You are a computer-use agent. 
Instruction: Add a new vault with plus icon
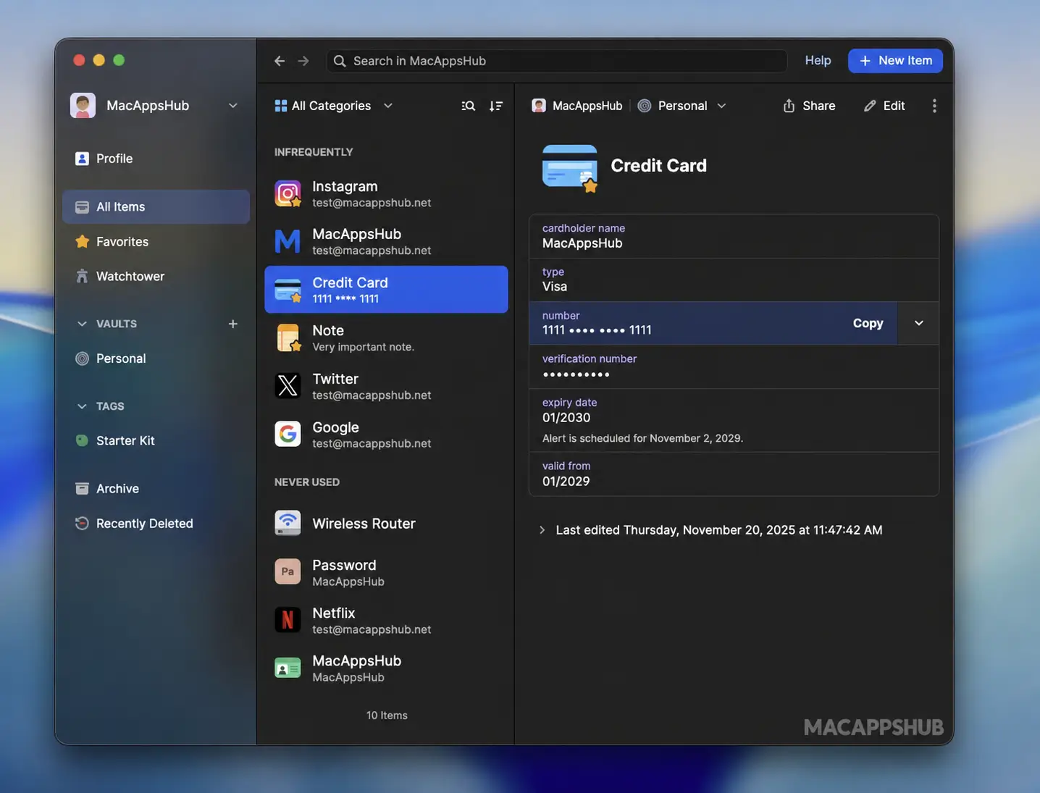click(233, 324)
